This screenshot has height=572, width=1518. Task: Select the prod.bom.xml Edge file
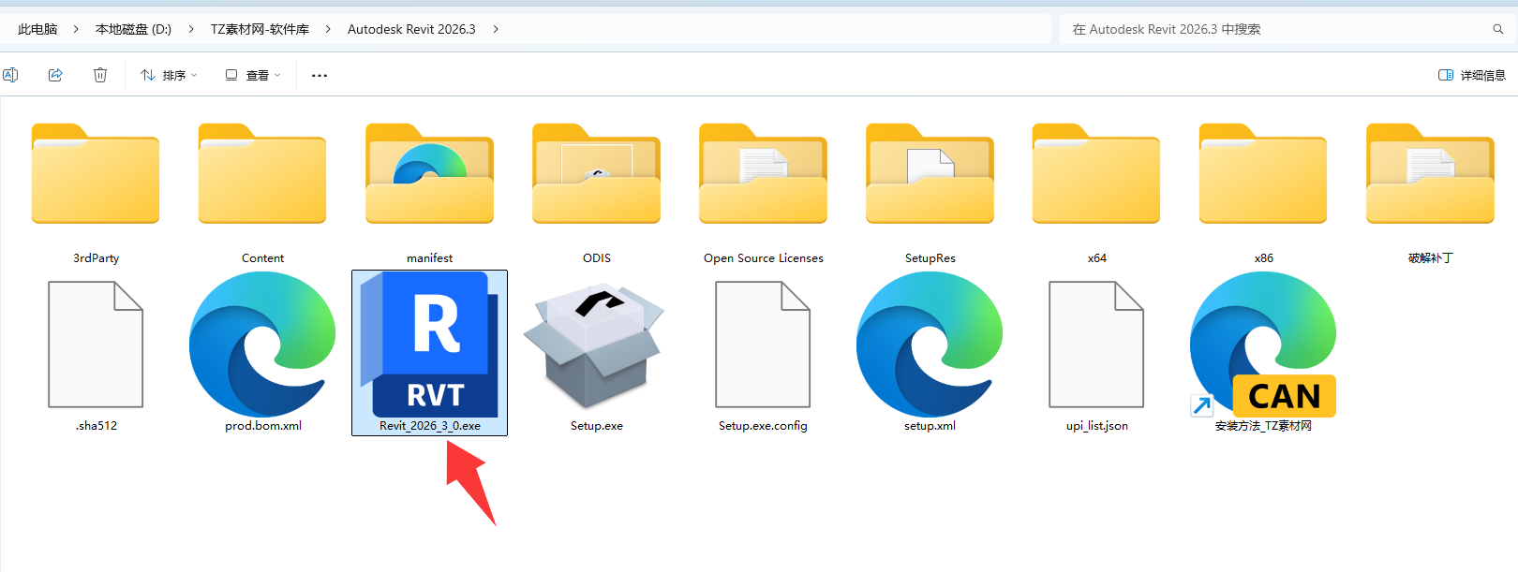[x=262, y=345]
